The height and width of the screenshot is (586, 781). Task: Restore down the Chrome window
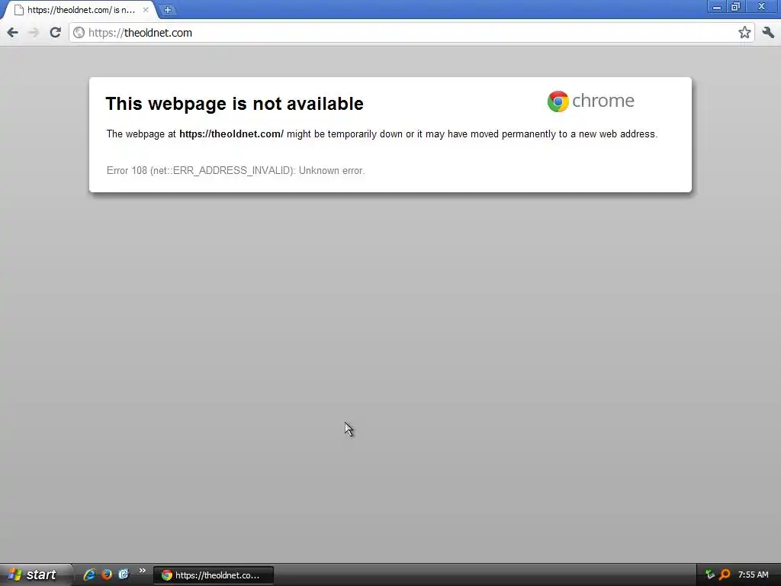(736, 7)
